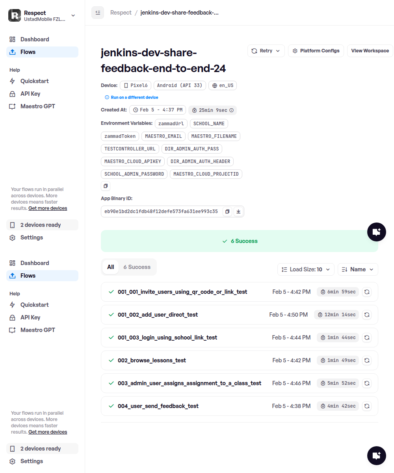Collapse the sidebar using the toggle icon
The height and width of the screenshot is (473, 394).
[x=98, y=13]
